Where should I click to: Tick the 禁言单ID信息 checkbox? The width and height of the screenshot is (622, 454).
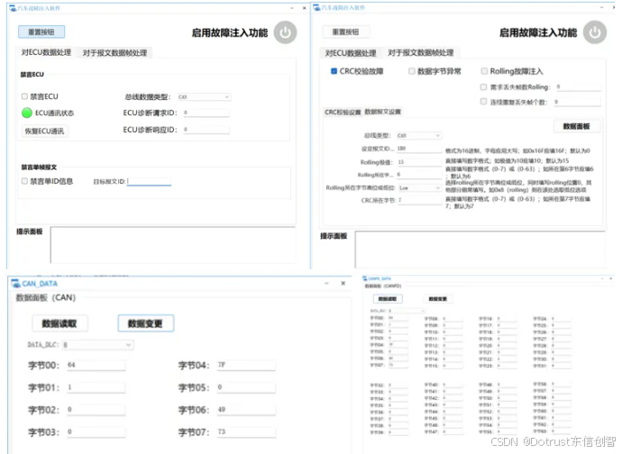24,181
